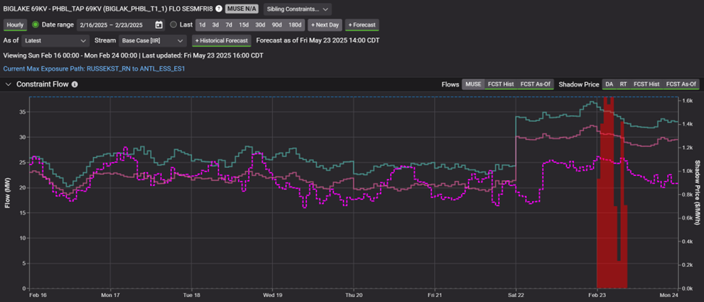Choose the 180d quick range option
The height and width of the screenshot is (302, 704).
coord(294,25)
